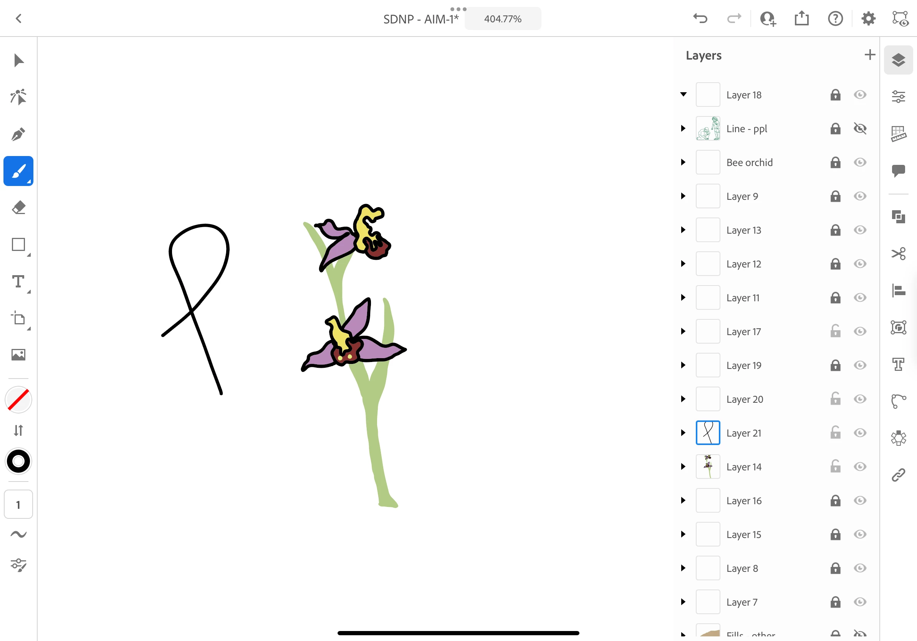
Task: Open the Cut scissors panel
Action: [898, 254]
